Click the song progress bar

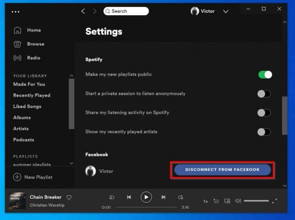pos(147,207)
